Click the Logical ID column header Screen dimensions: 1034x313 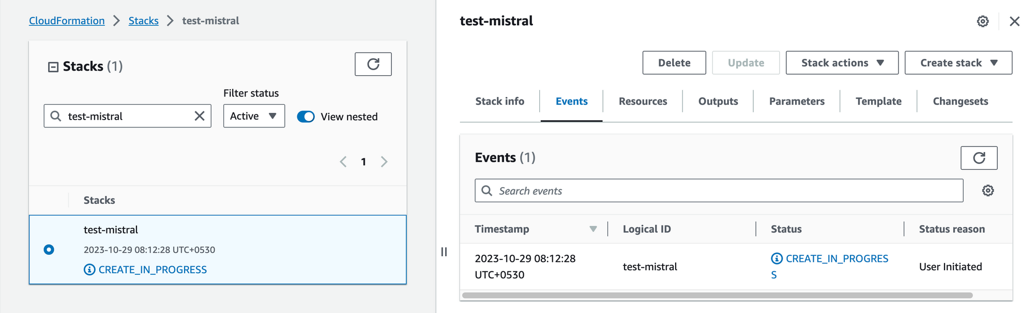point(647,229)
